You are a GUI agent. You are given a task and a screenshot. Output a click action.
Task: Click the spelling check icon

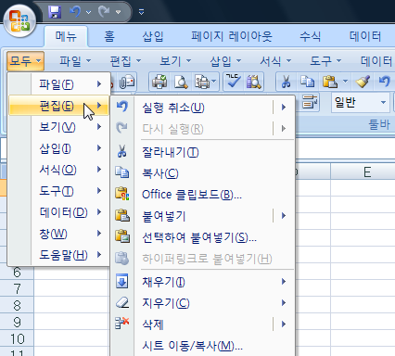pos(233,82)
